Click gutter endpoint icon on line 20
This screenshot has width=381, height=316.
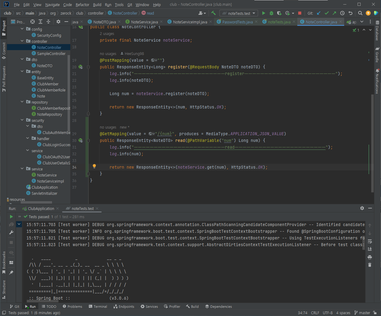(81, 67)
